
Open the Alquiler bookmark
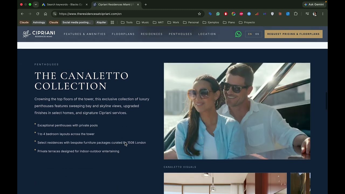click(x=101, y=22)
